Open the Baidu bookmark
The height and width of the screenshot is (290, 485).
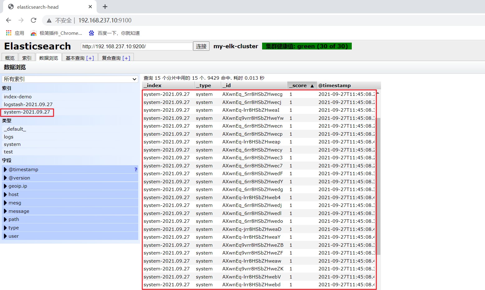tap(114, 33)
